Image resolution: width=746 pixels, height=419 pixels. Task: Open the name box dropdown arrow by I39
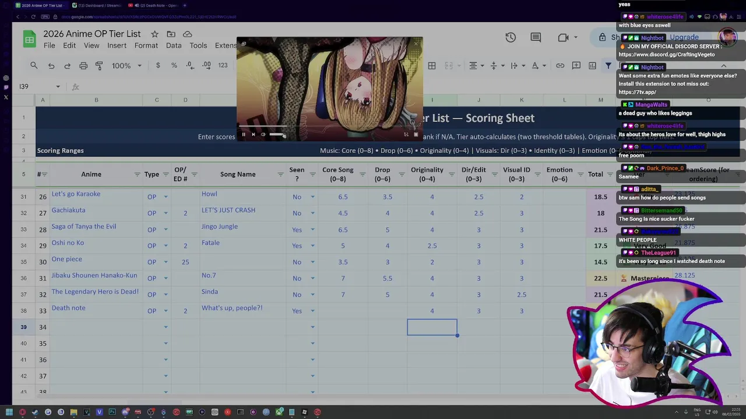pyautogui.click(x=58, y=87)
